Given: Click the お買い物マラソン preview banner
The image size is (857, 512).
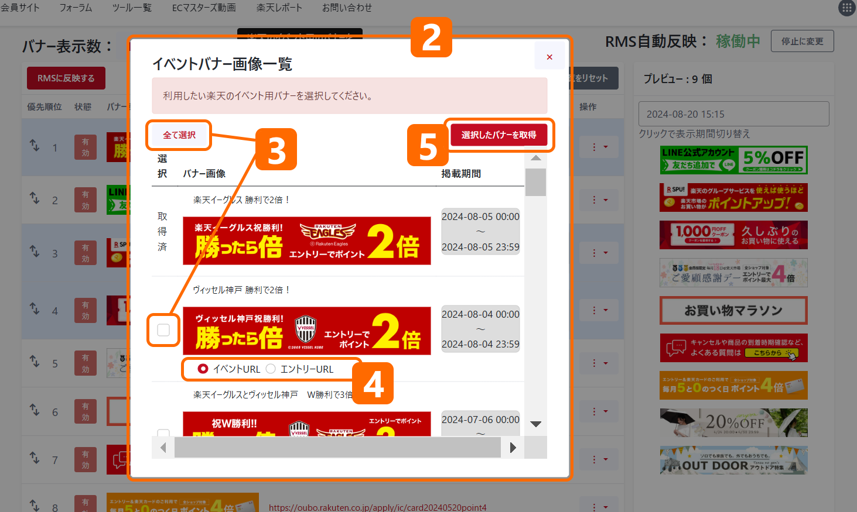Looking at the screenshot, I should (x=733, y=310).
